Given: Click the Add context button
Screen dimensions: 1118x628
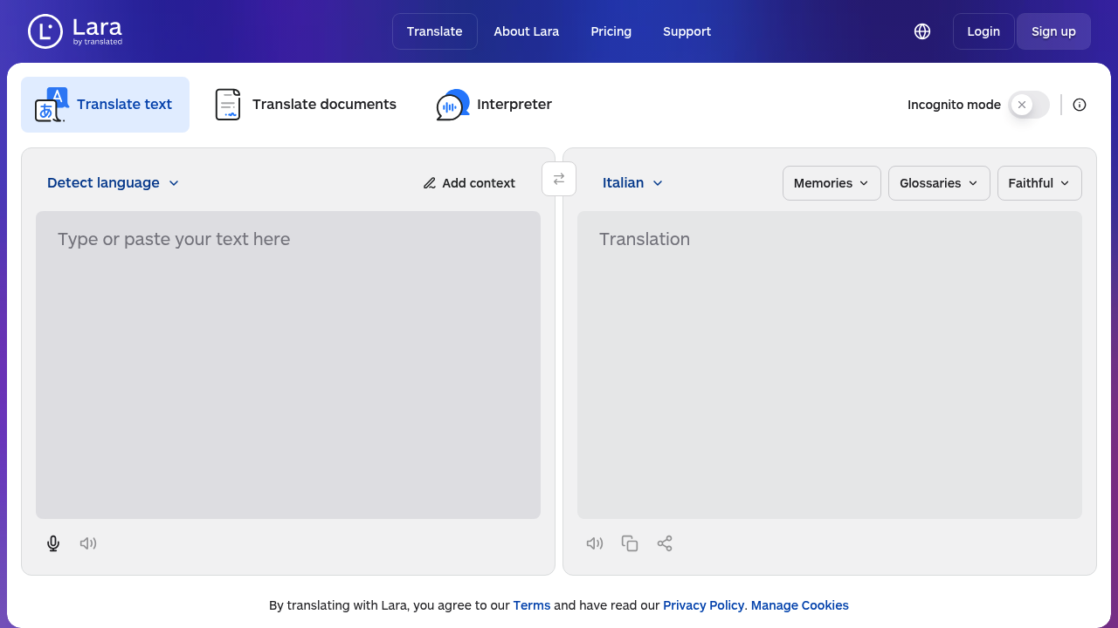Looking at the screenshot, I should [x=469, y=183].
